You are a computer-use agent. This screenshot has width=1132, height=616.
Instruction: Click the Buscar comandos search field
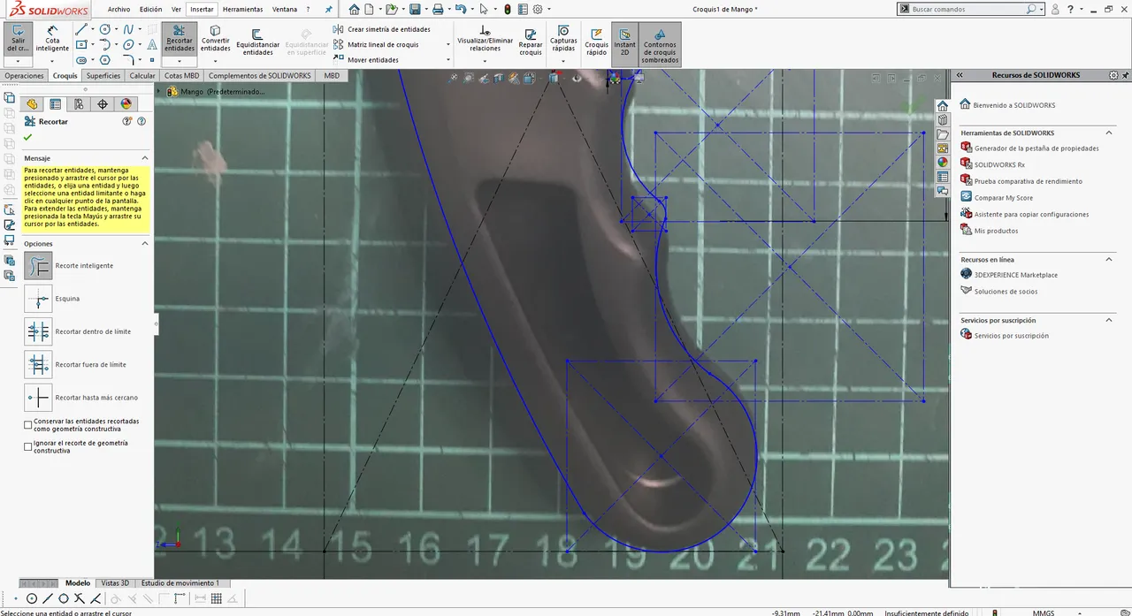[x=968, y=9]
